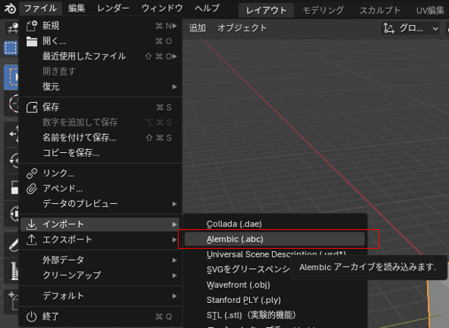Open the ファイル menu

[40, 9]
